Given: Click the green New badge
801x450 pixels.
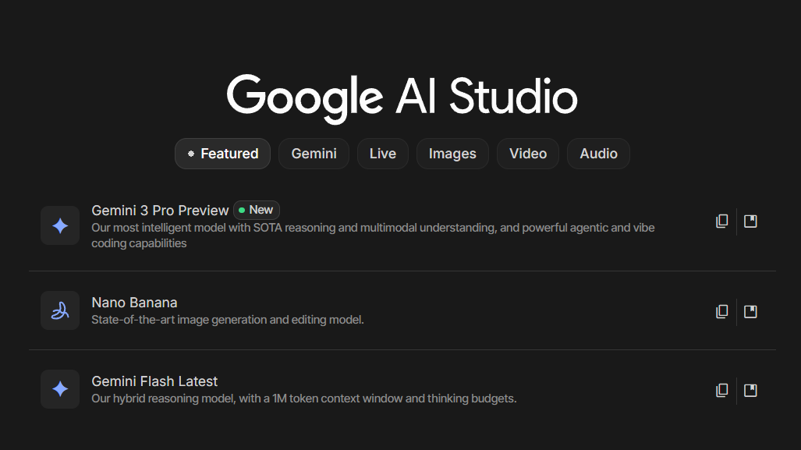Looking at the screenshot, I should click(x=257, y=210).
